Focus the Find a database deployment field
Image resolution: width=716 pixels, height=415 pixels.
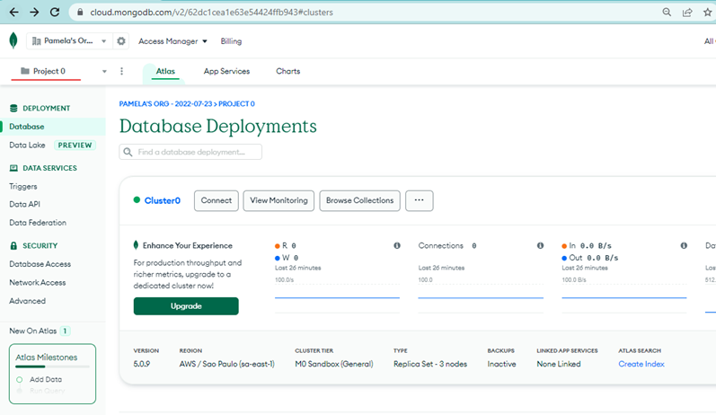pos(190,152)
